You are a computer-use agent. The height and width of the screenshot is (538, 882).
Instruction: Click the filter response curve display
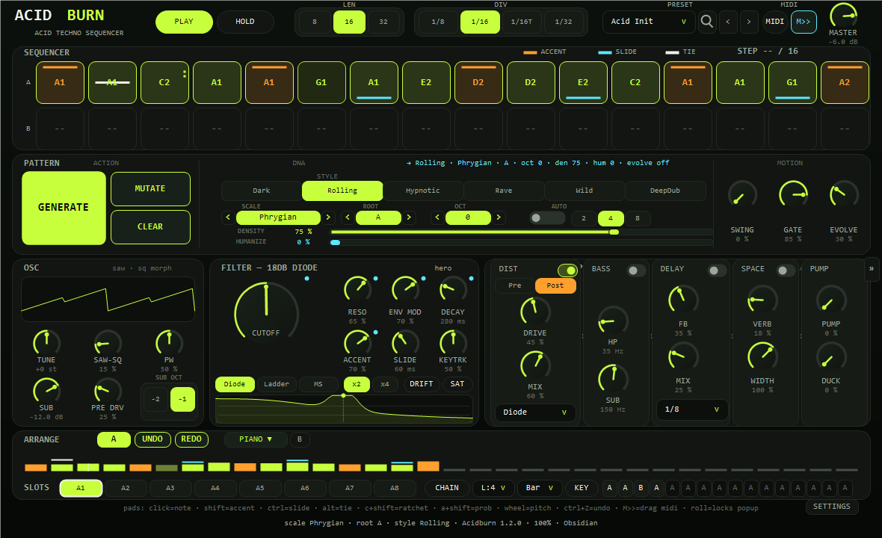tap(344, 409)
